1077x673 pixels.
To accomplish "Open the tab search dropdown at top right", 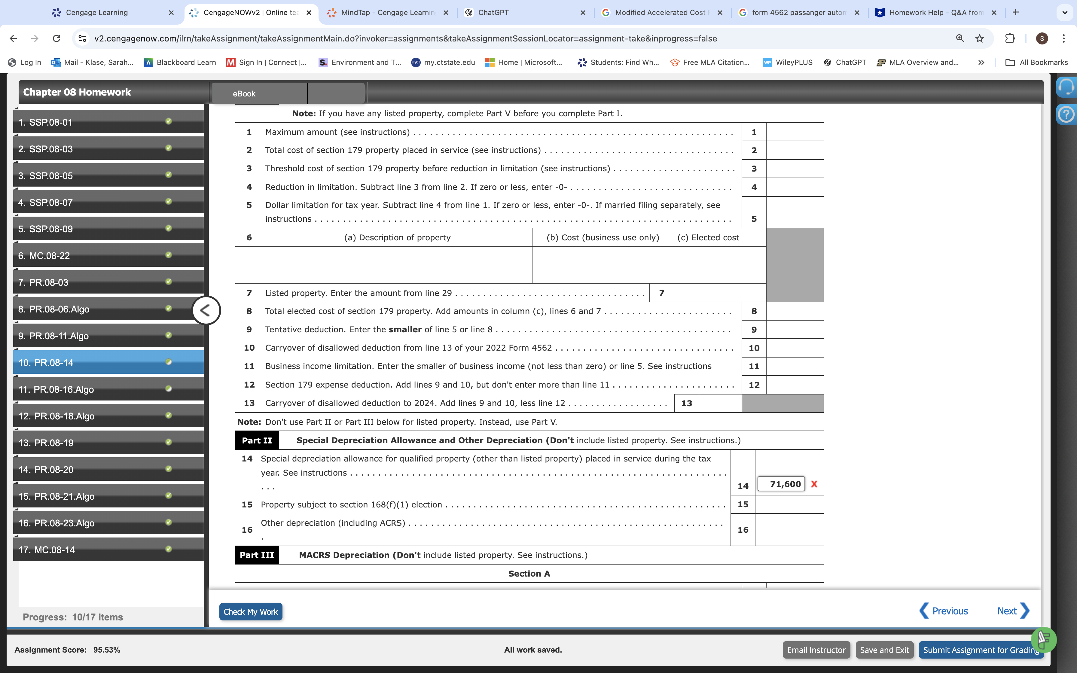I will 1065,12.
